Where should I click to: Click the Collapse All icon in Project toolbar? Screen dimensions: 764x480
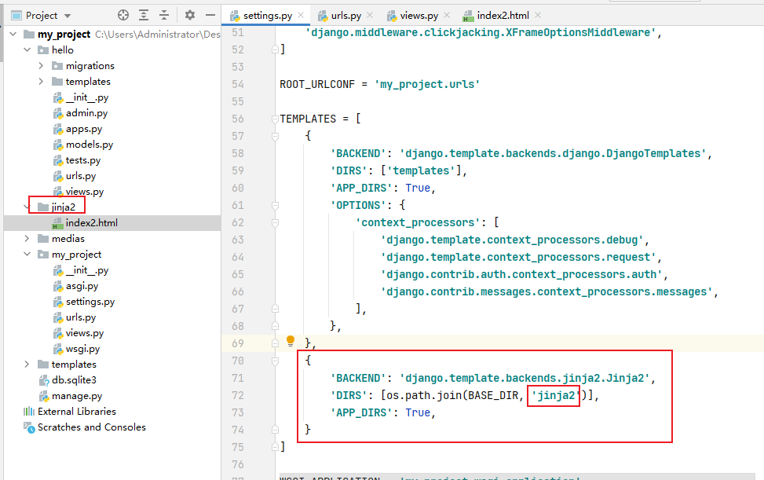[164, 16]
